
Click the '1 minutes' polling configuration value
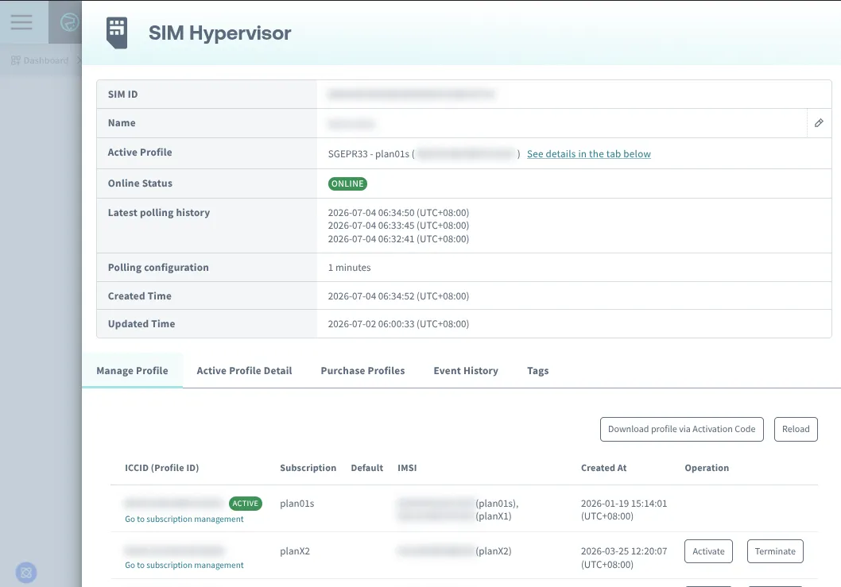[x=349, y=268]
